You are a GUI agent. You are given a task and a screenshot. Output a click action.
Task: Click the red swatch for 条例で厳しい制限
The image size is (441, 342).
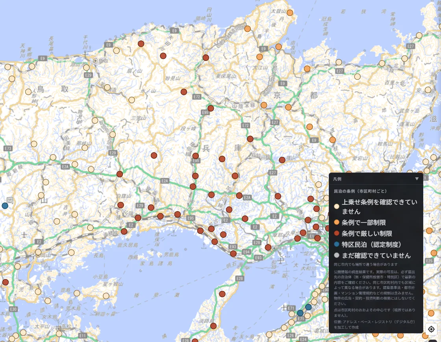[x=336, y=234]
